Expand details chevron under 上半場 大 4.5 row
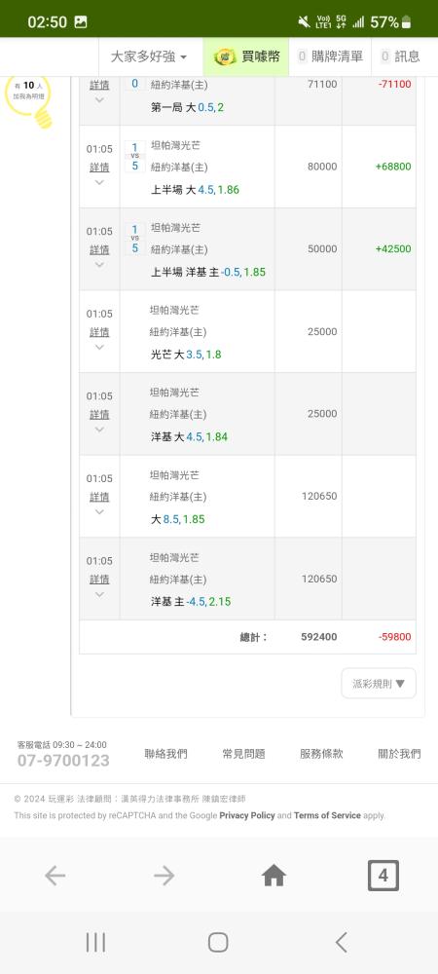The width and height of the screenshot is (438, 974). pos(99,183)
